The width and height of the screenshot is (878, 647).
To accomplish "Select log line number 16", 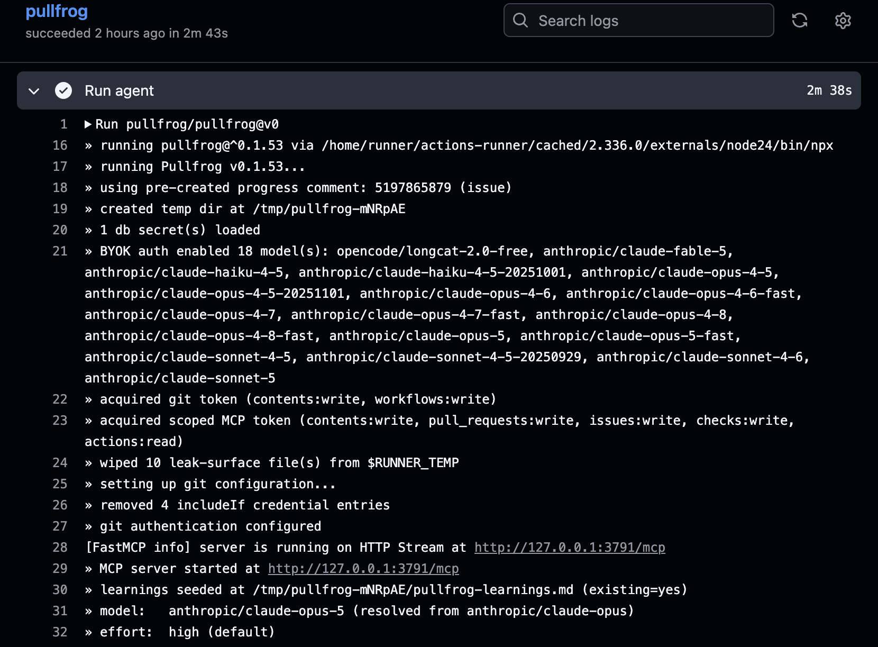I will [60, 145].
